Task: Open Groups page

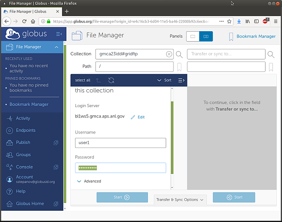Action: pos(23,155)
